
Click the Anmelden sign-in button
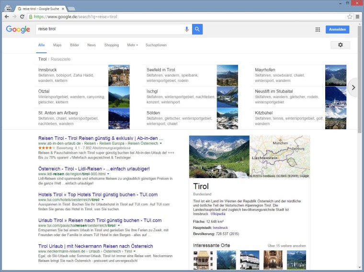pos(337,30)
